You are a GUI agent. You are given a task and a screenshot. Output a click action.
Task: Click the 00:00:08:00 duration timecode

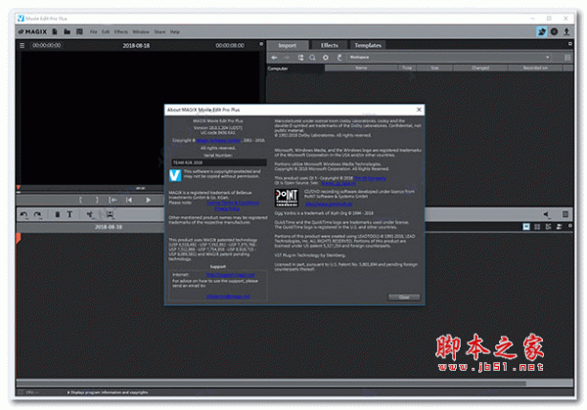pos(230,45)
